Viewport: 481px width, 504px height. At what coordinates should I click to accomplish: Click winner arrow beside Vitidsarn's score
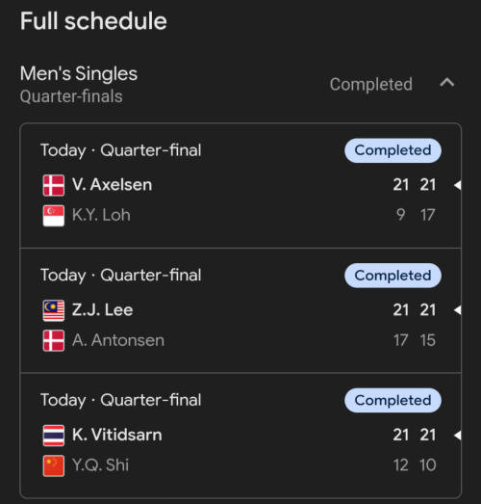coord(458,436)
